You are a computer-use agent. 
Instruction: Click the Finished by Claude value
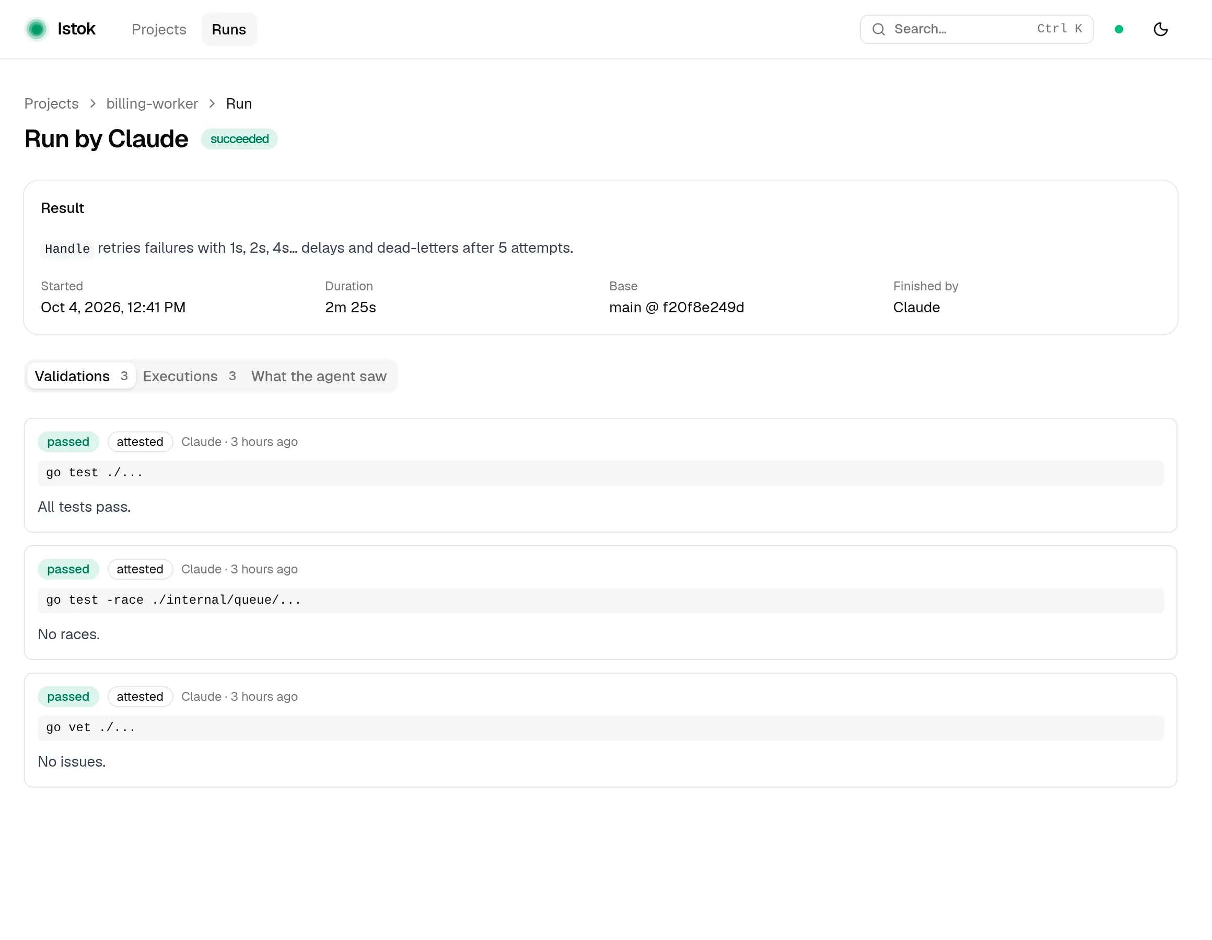pos(916,308)
